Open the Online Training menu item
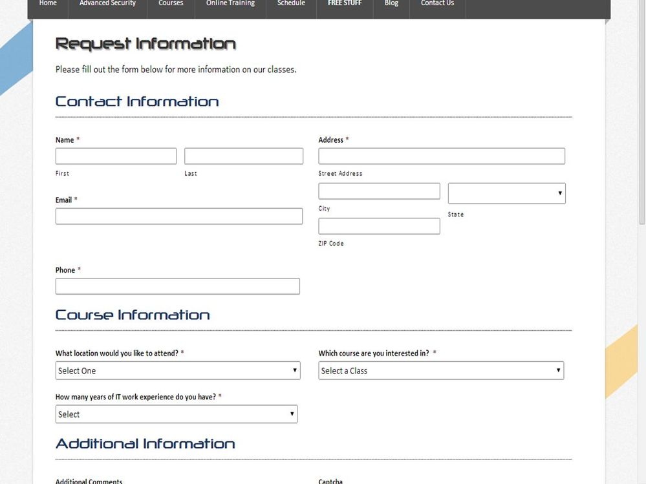The width and height of the screenshot is (646, 484). [x=230, y=4]
